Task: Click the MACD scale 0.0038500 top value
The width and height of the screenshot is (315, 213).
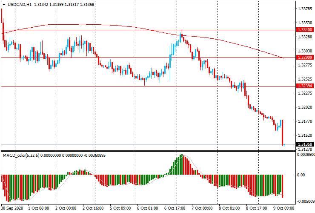Action: (x=306, y=155)
